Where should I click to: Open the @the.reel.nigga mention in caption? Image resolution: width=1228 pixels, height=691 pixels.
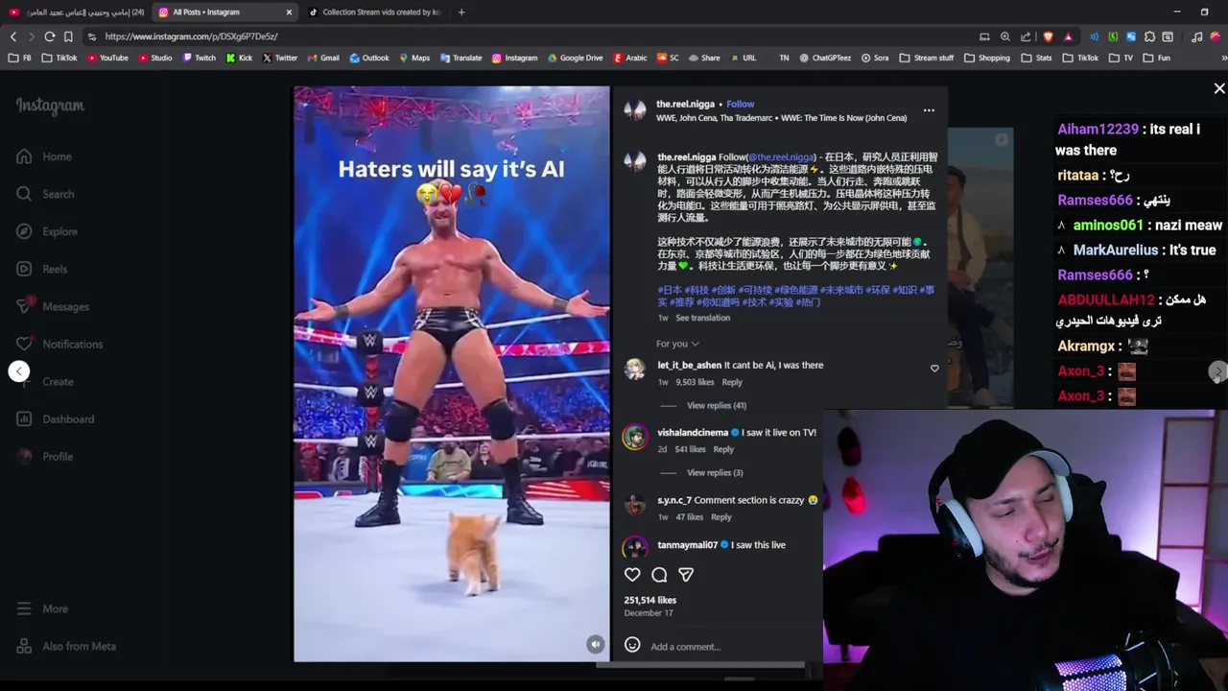[x=780, y=156]
